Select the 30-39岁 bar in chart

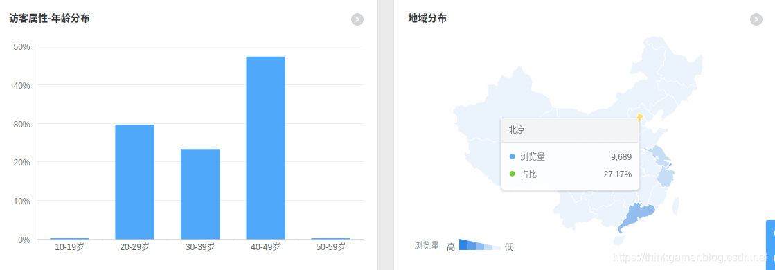coord(200,194)
